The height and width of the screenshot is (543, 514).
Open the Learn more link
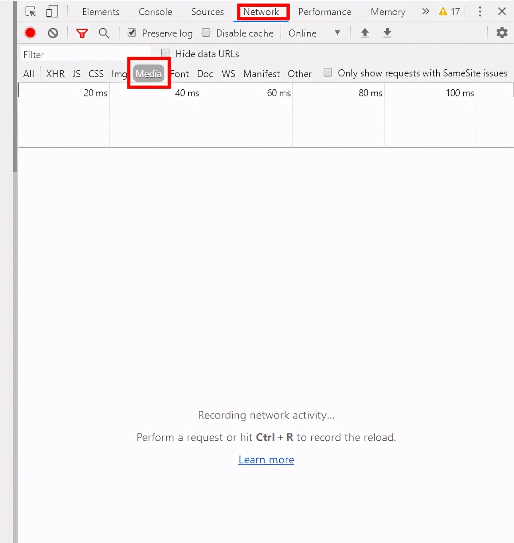(266, 460)
